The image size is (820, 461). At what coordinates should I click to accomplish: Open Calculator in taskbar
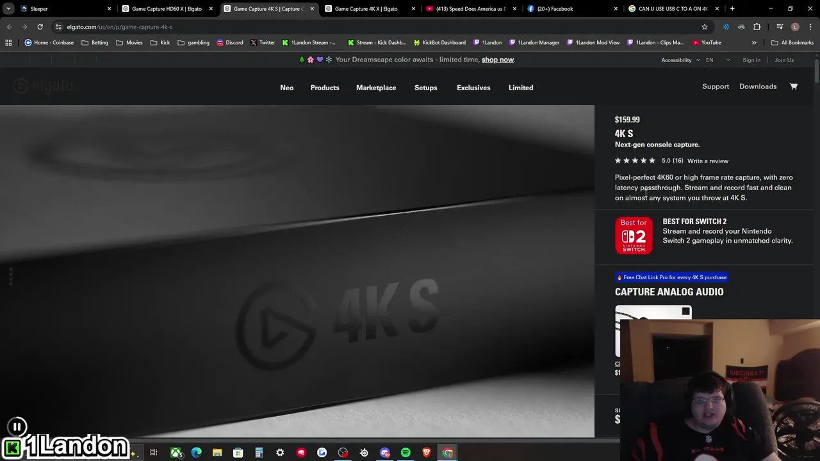tap(259, 453)
